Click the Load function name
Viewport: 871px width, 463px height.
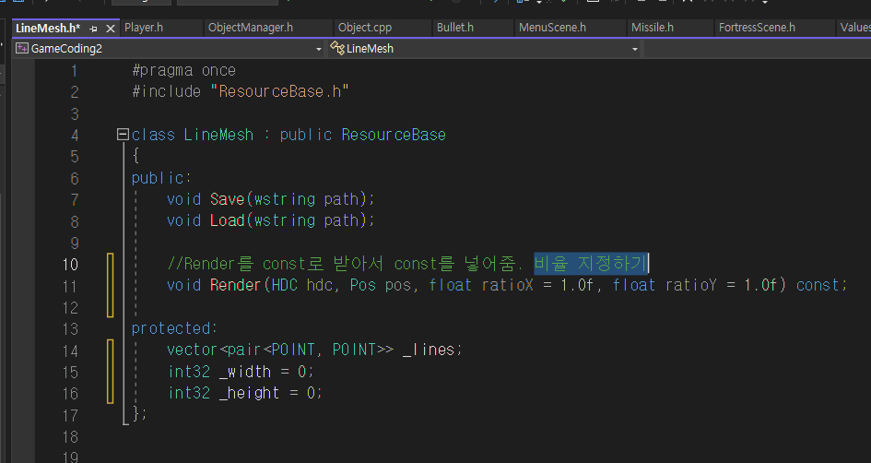pyautogui.click(x=227, y=220)
